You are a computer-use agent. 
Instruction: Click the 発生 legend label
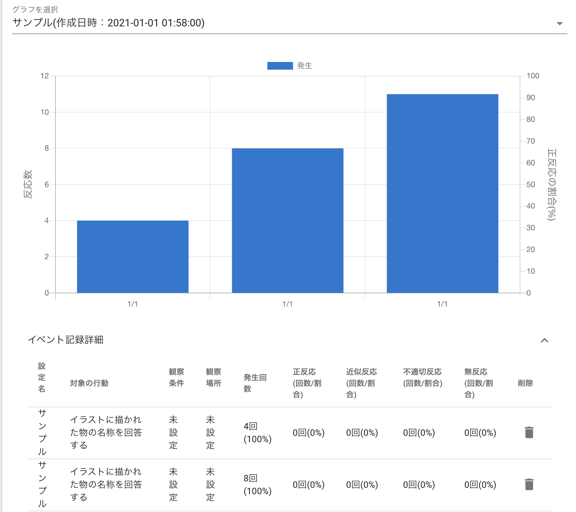[305, 66]
